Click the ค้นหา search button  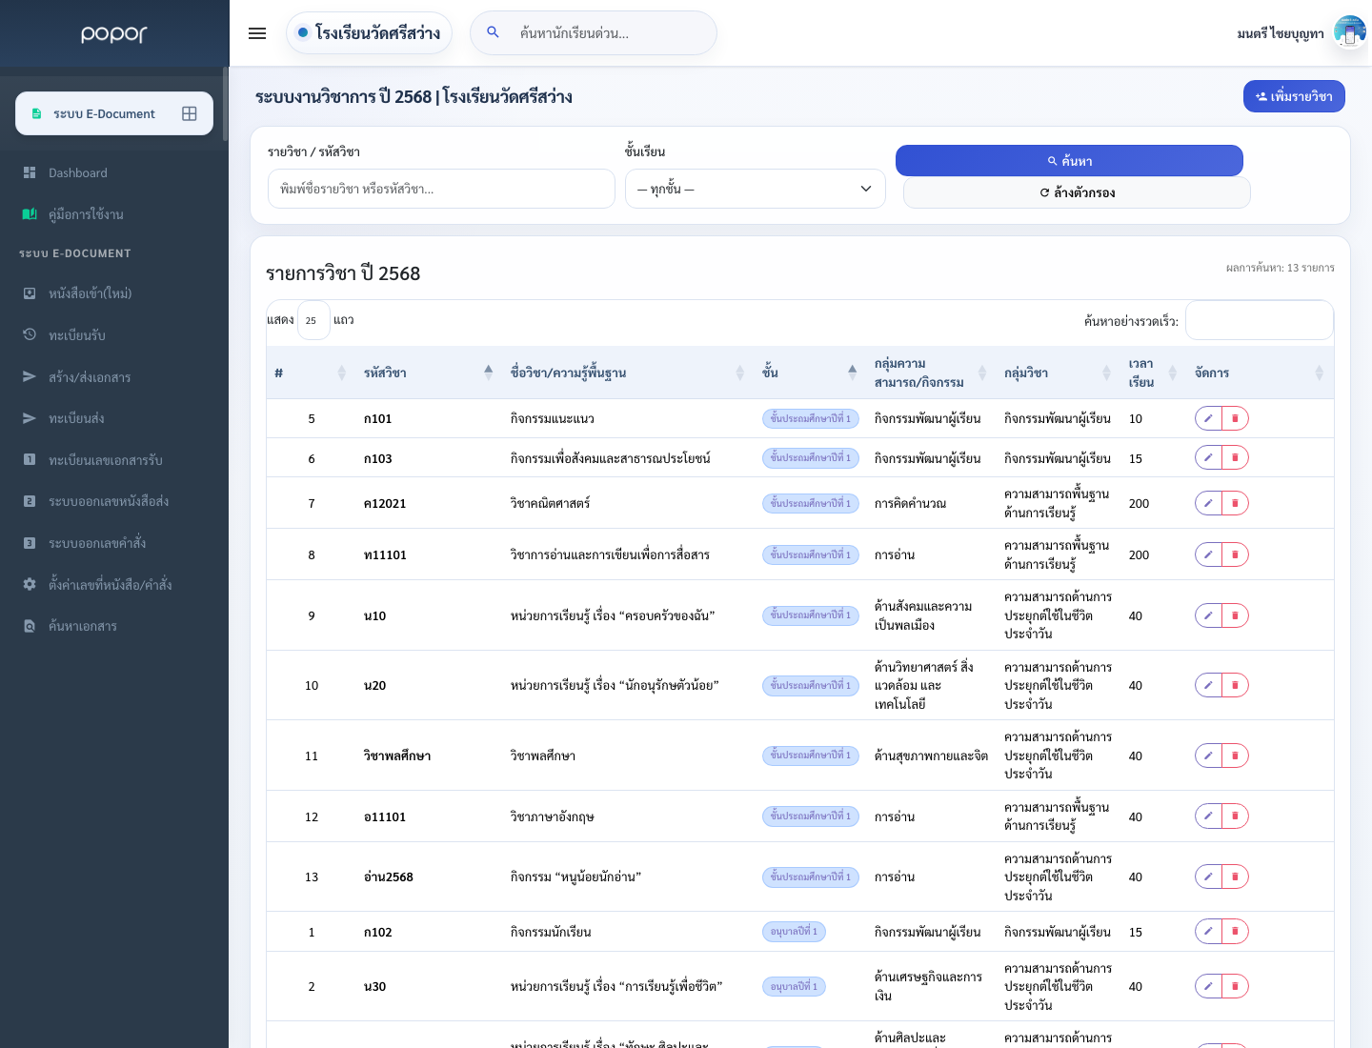tap(1069, 161)
